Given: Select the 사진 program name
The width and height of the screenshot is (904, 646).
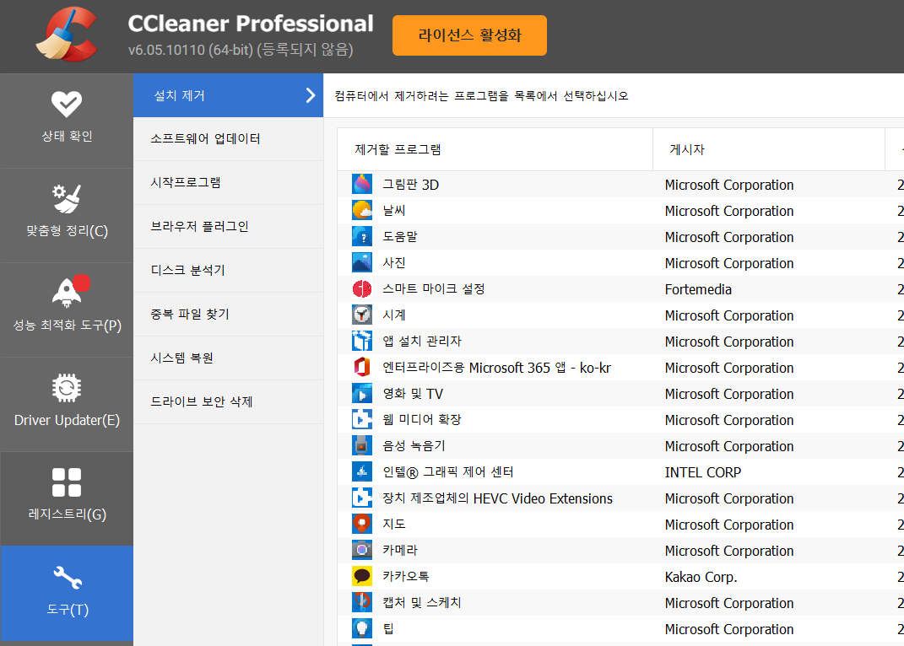Looking at the screenshot, I should (394, 263).
